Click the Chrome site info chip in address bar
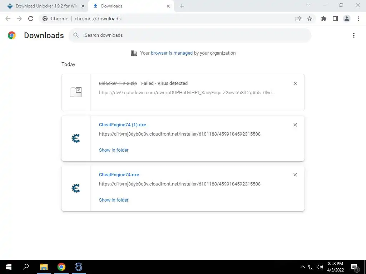 click(55, 19)
